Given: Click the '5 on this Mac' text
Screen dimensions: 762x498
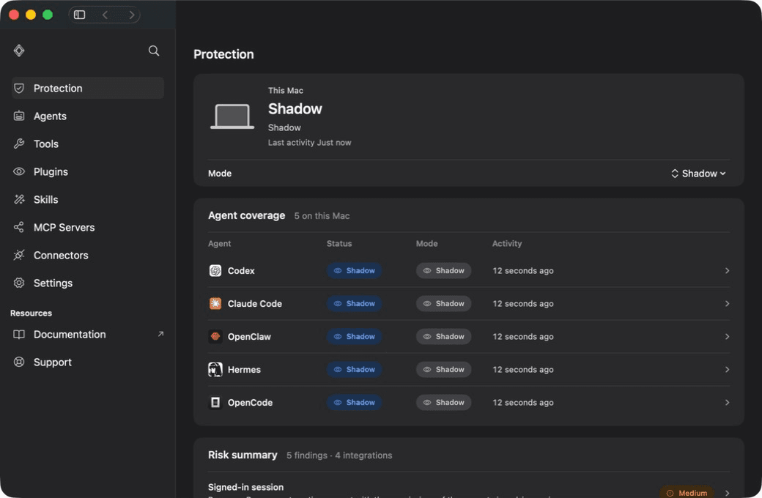Looking at the screenshot, I should pyautogui.click(x=322, y=216).
